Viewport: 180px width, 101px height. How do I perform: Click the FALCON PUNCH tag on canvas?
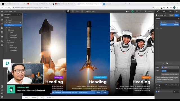pyautogui.click(x=100, y=77)
